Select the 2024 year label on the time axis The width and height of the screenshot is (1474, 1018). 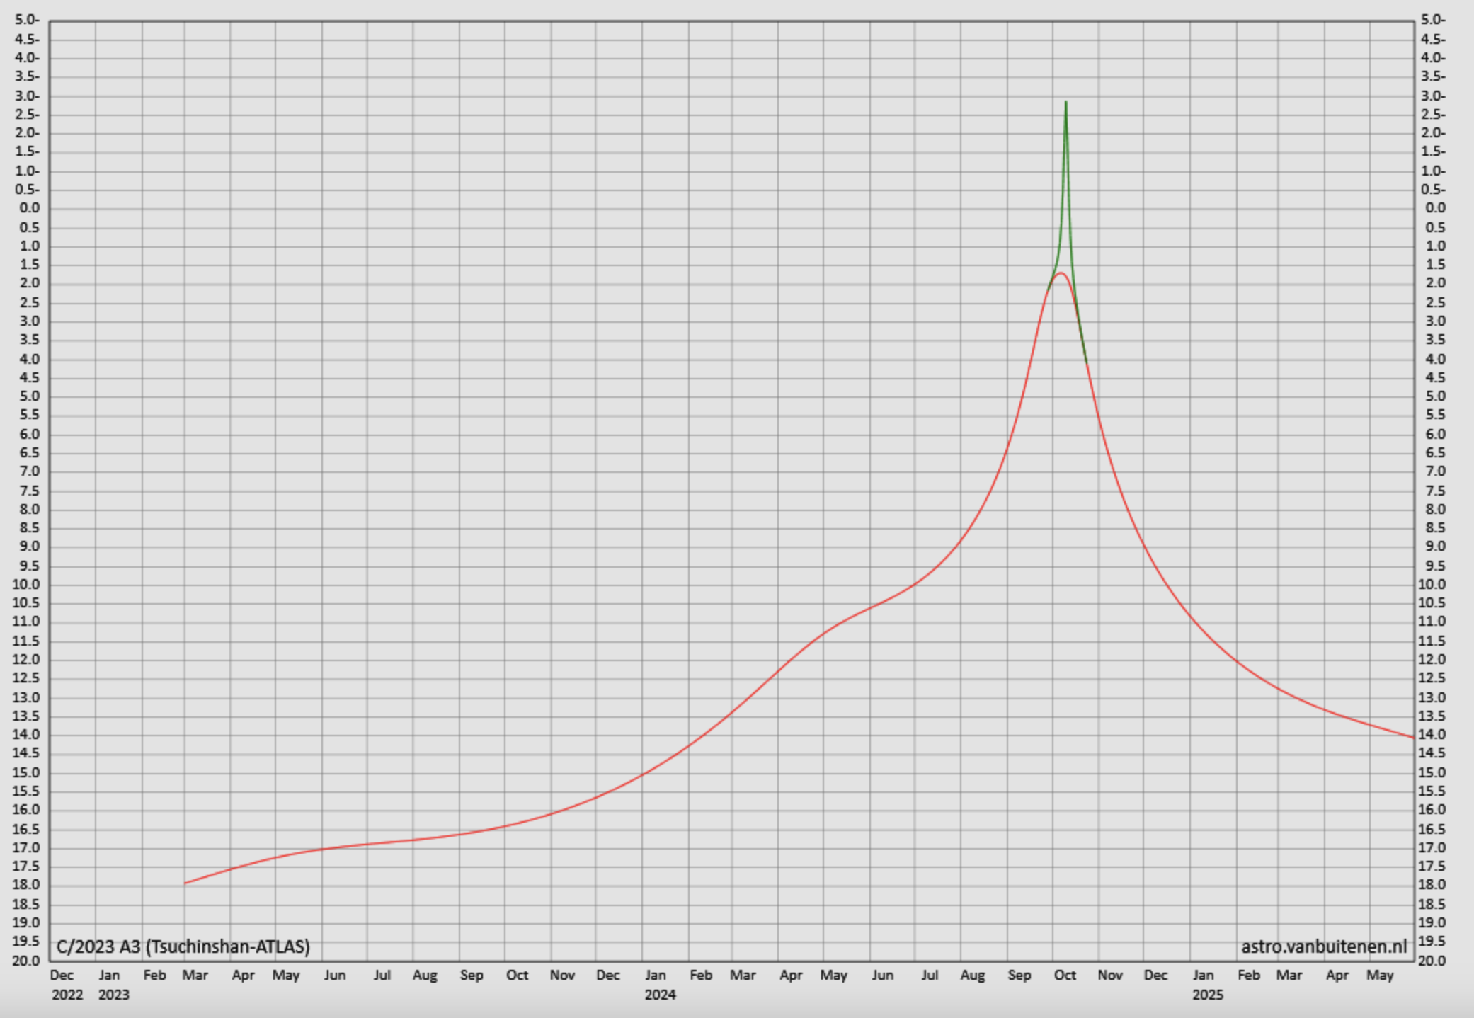point(660,995)
